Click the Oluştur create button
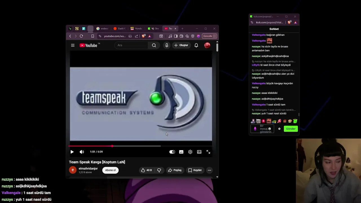 pos(181,45)
